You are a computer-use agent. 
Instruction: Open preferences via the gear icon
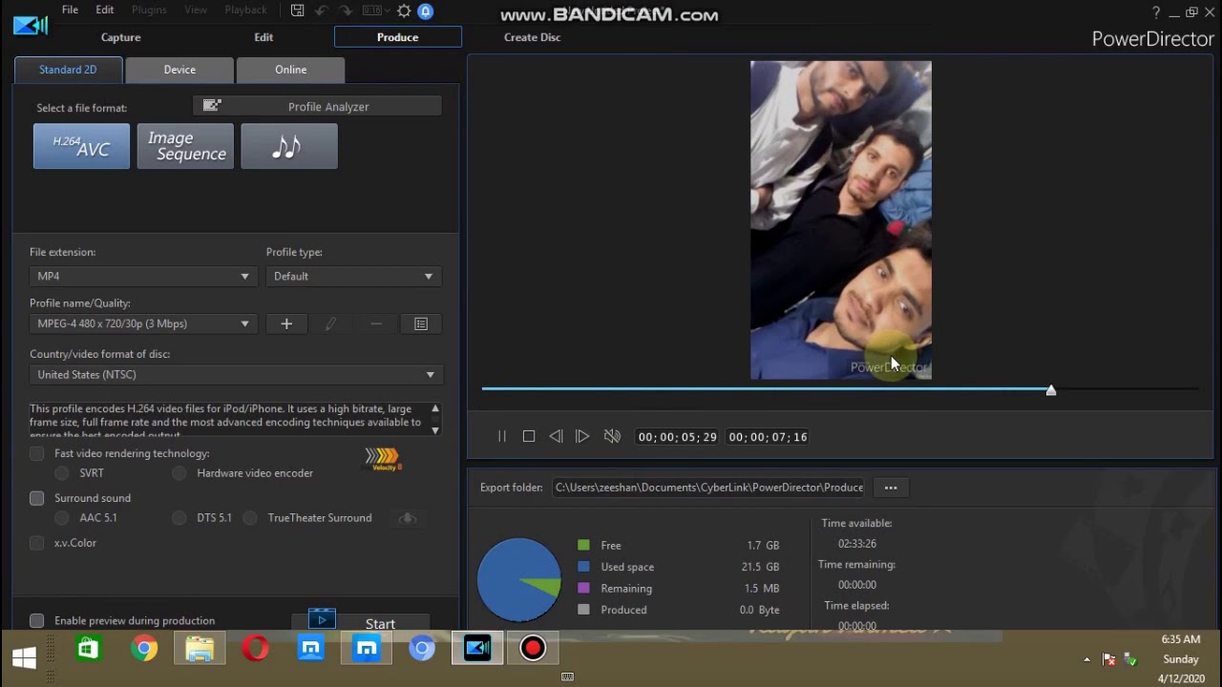click(404, 10)
